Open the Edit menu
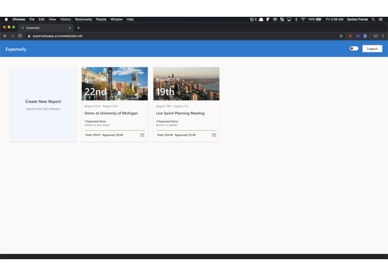This screenshot has width=388, height=276. pos(41,20)
